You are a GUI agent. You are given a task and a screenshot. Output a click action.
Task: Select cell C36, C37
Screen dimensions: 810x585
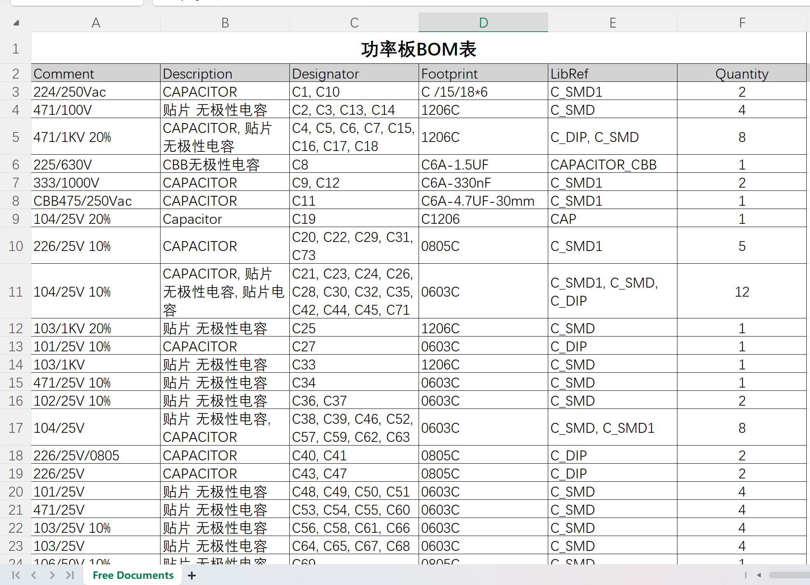click(x=354, y=400)
